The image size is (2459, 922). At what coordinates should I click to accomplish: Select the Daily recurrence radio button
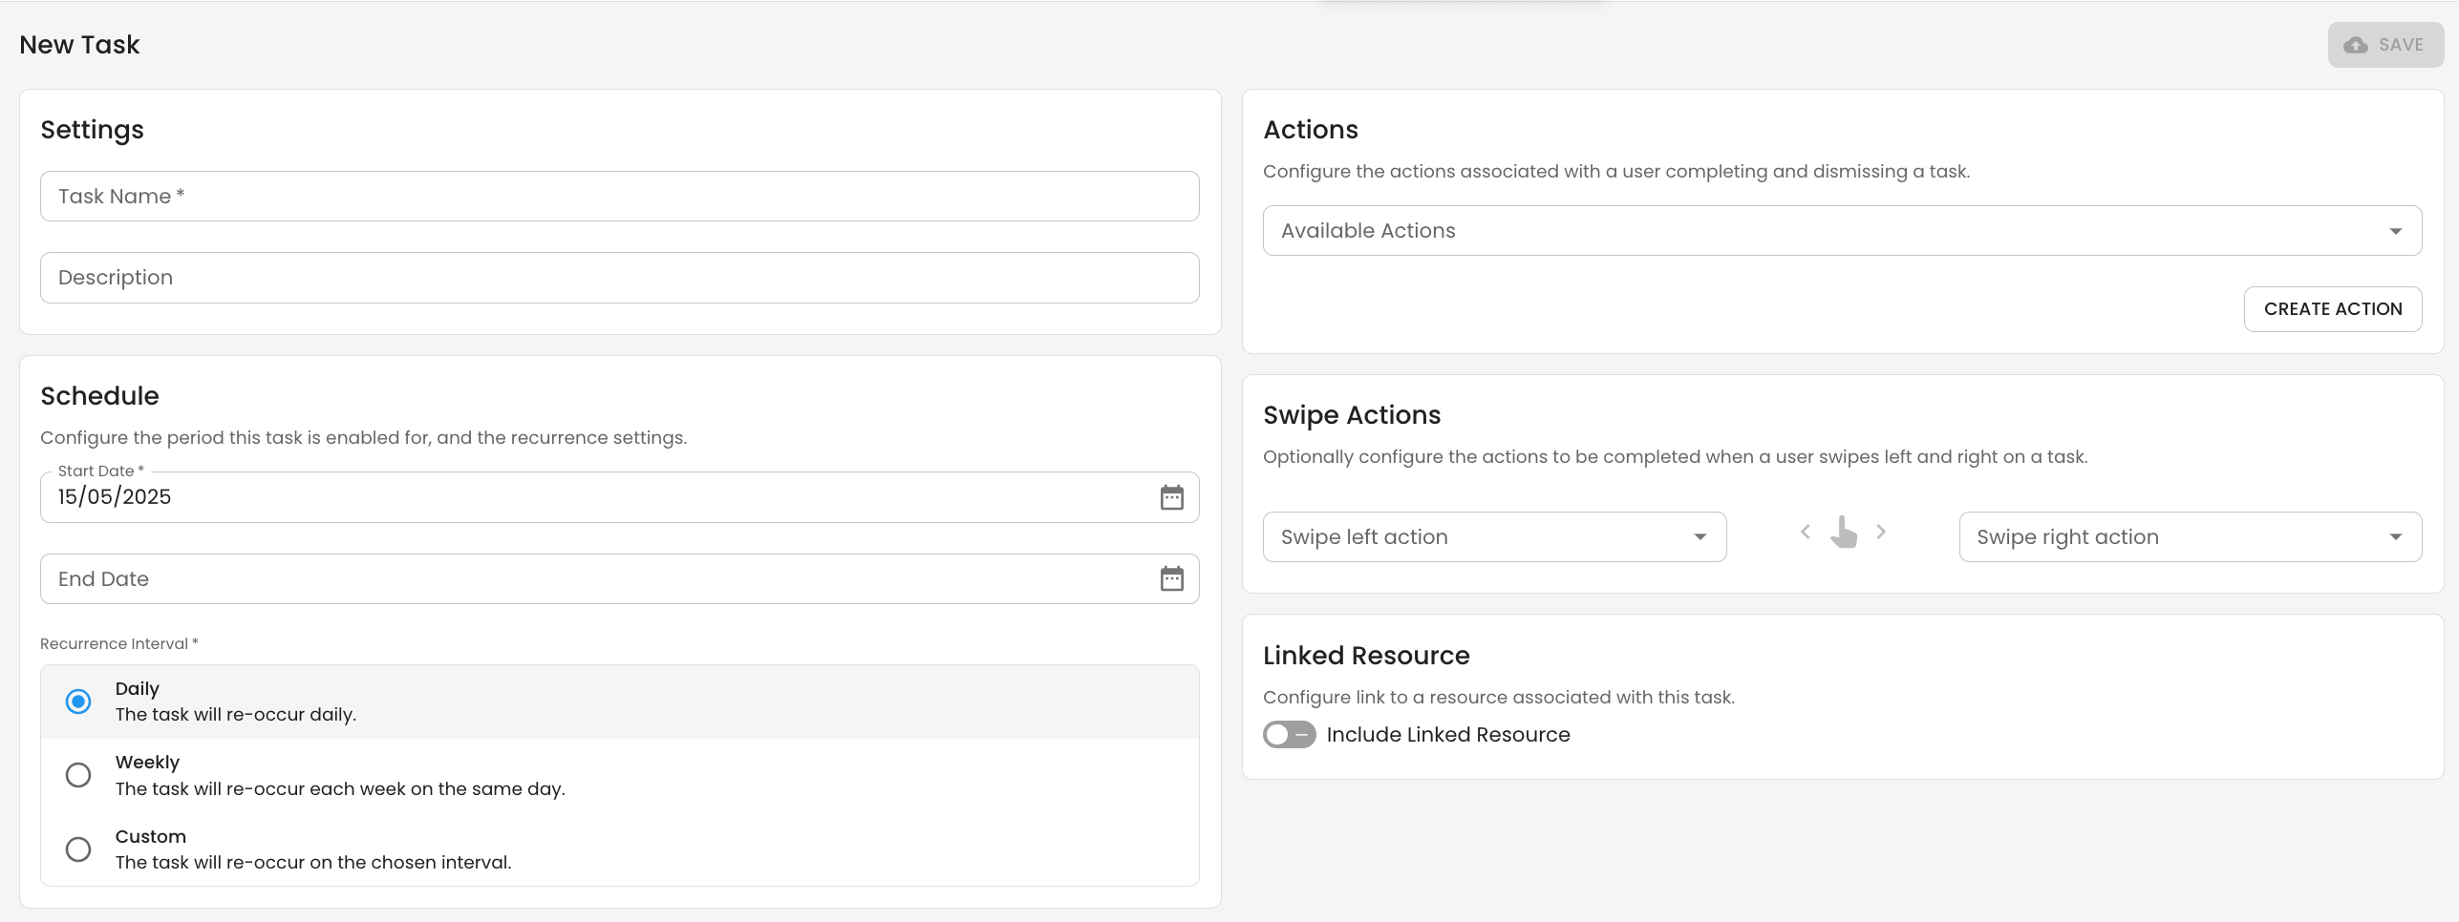click(x=78, y=702)
